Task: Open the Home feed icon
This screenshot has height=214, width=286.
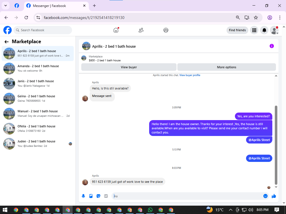Action: [x=116, y=30]
